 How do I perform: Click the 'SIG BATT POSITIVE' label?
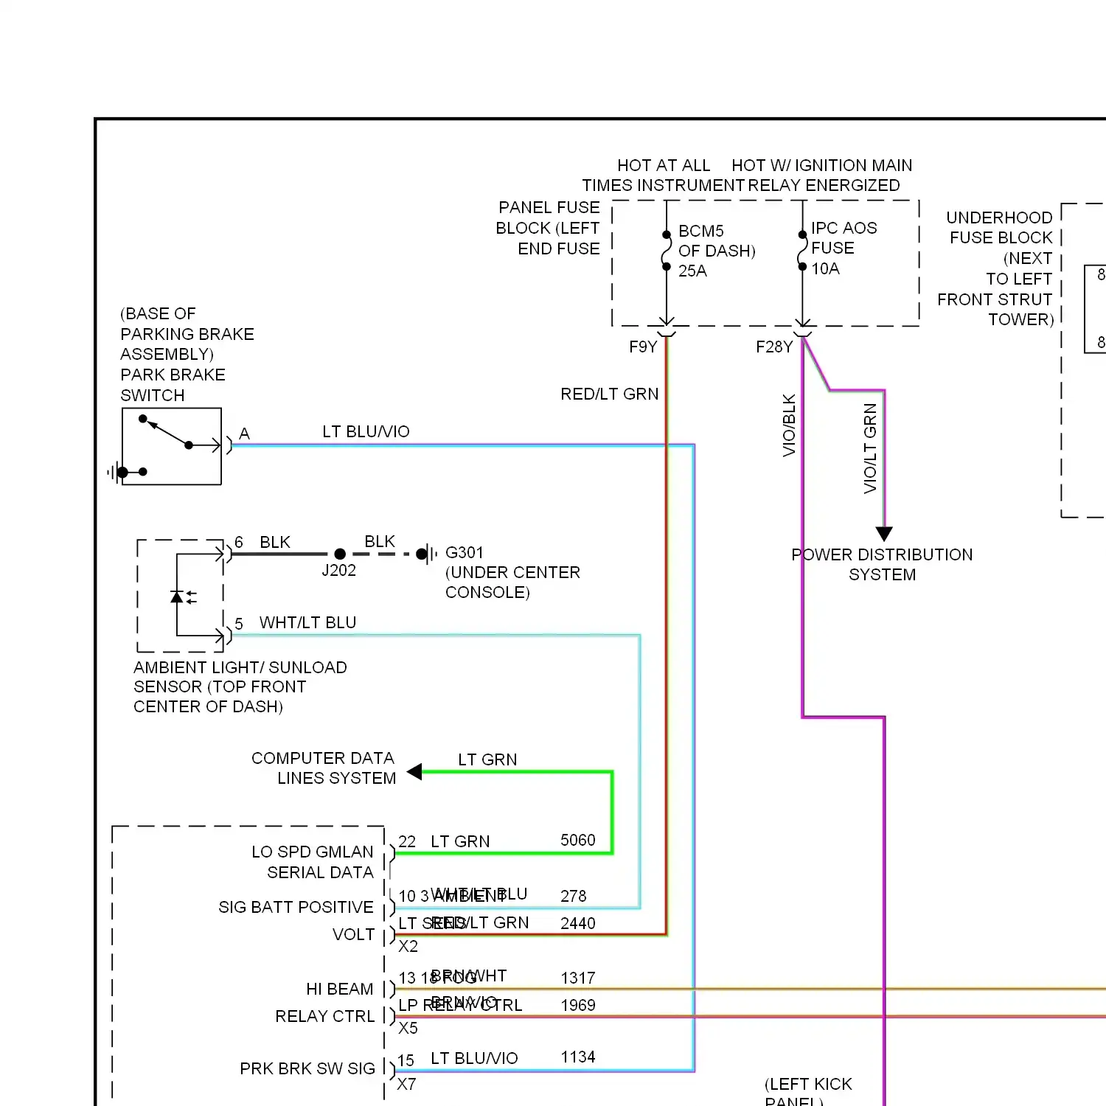(x=296, y=907)
